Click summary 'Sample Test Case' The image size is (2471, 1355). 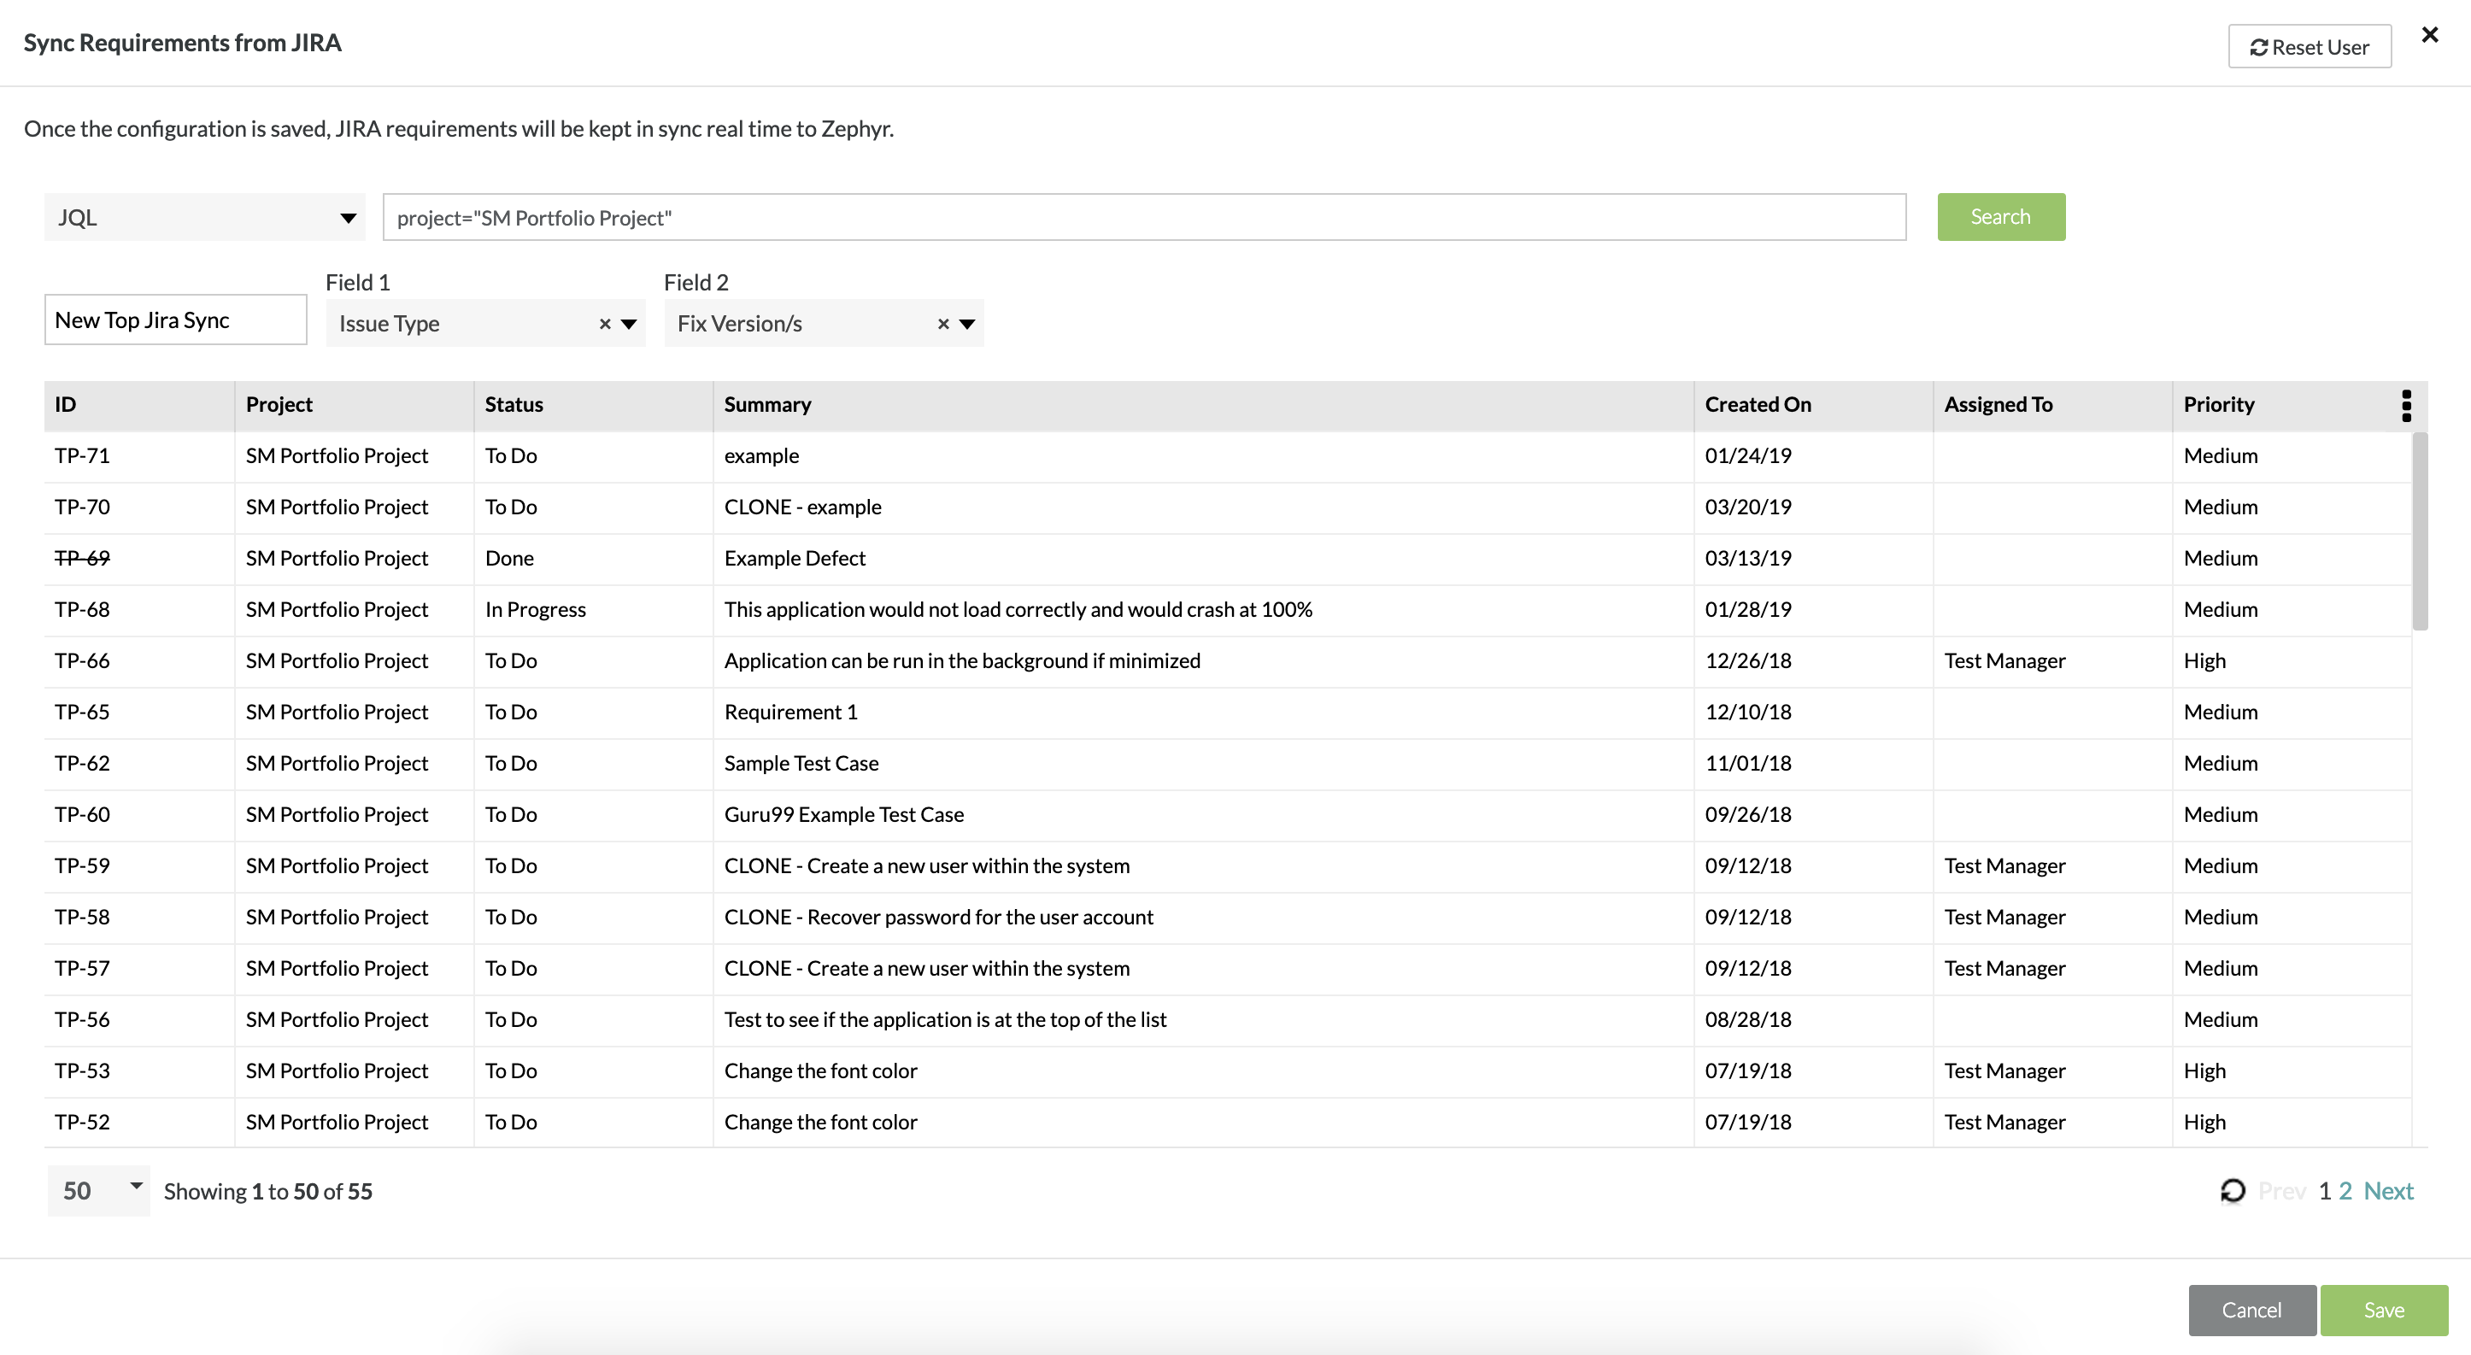coord(802,763)
